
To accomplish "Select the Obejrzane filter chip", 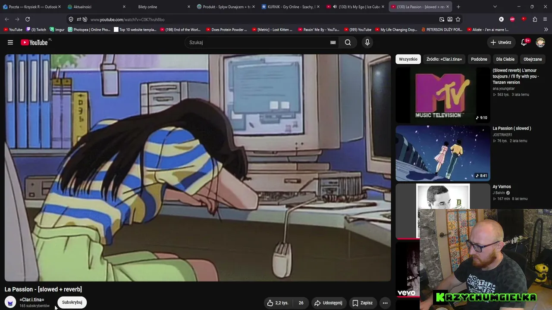I will [x=533, y=59].
